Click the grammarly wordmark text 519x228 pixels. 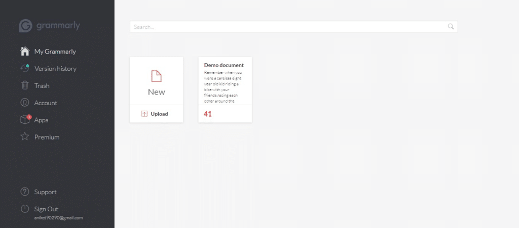tap(58, 26)
